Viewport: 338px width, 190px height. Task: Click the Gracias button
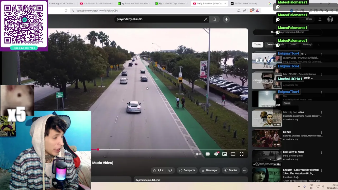231,170
